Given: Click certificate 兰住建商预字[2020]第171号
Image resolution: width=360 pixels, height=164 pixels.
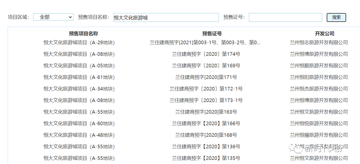Looking at the screenshot, I should tap(206, 77).
